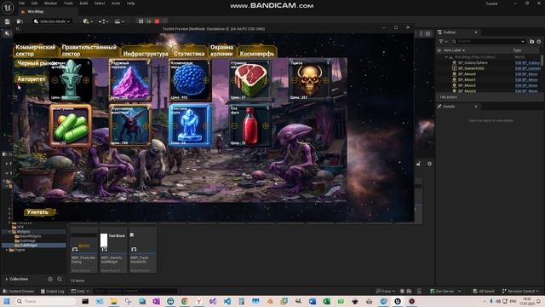
Task: Select the green capsules item card
Action: point(71,125)
